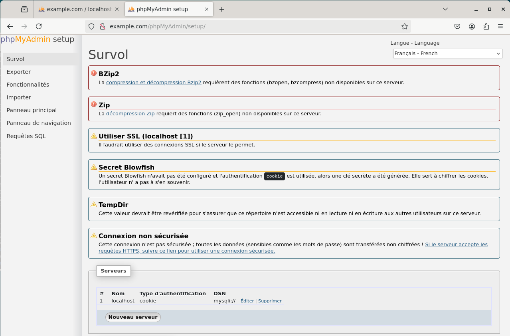Click warning icon beside Utiliser SSL
Image resolution: width=510 pixels, height=336 pixels.
point(94,136)
